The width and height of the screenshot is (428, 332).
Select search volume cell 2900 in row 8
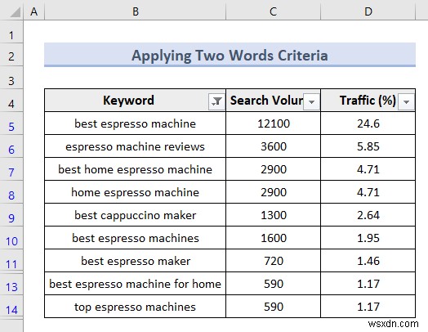coord(274,192)
